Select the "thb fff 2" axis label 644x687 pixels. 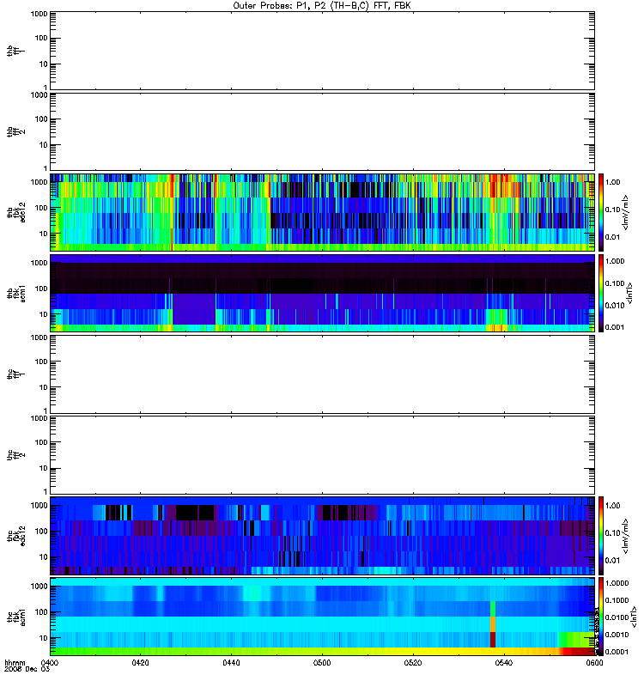tap(15, 132)
